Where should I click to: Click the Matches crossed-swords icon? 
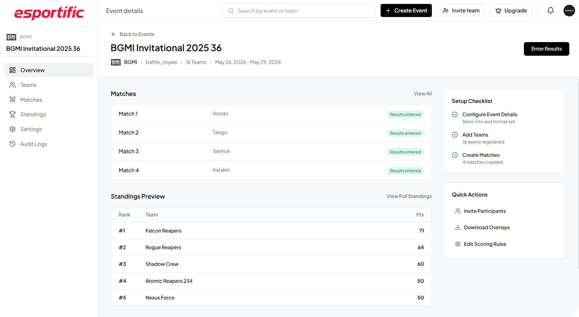point(12,100)
